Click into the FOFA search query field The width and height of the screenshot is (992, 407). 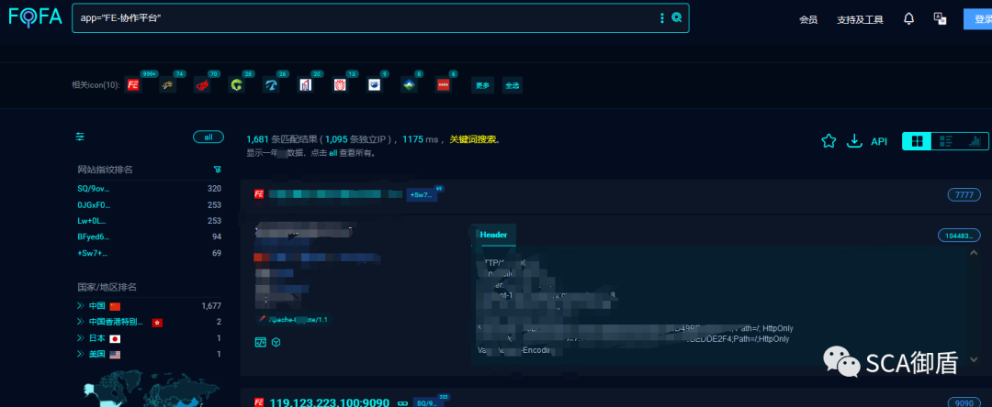[x=367, y=17]
